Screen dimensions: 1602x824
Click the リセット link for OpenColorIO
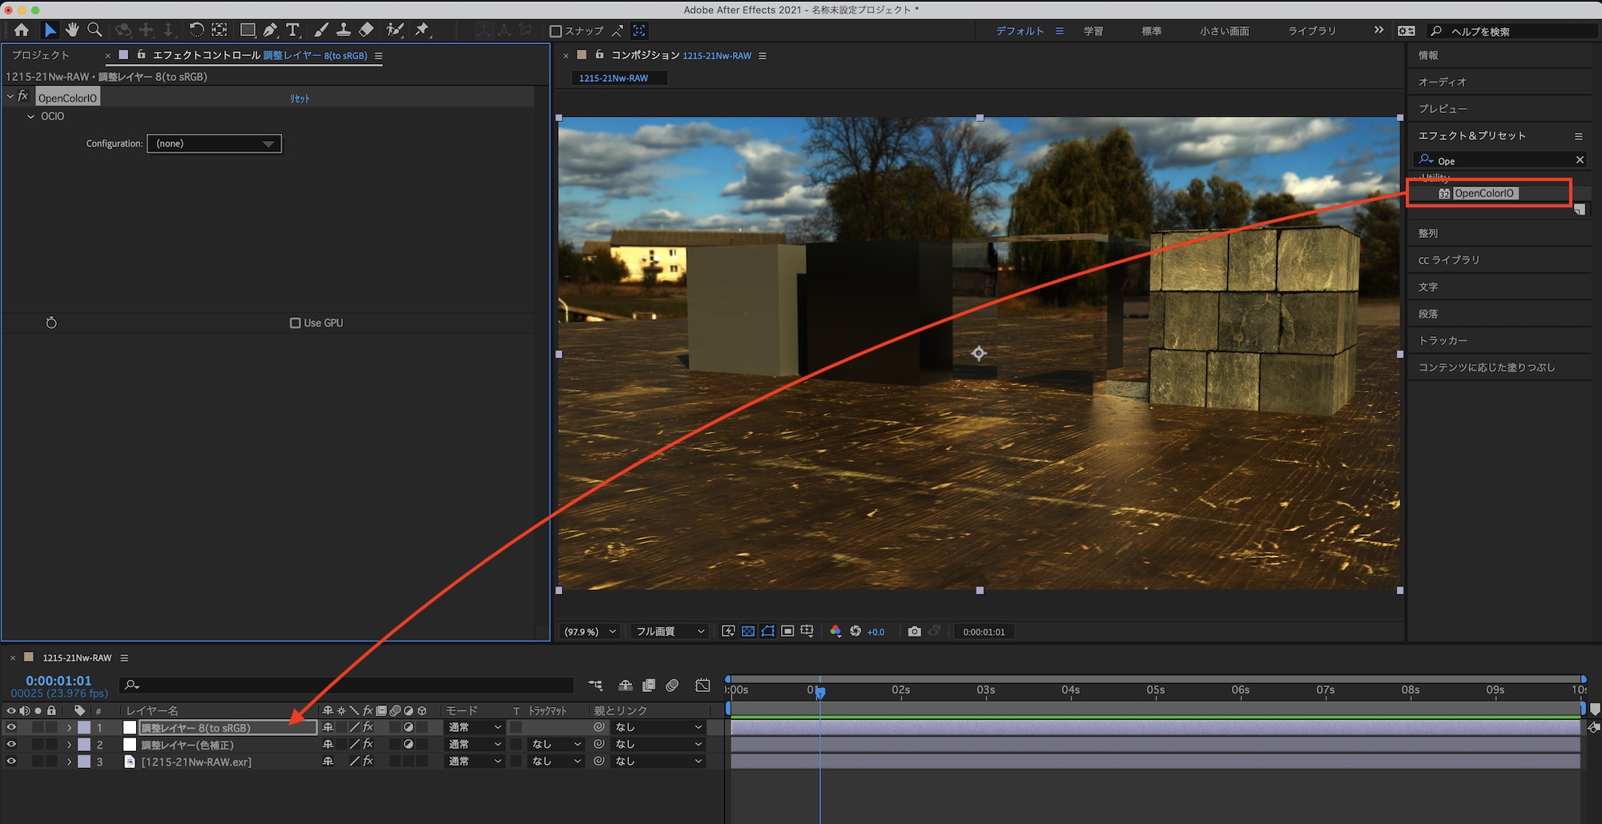[300, 98]
